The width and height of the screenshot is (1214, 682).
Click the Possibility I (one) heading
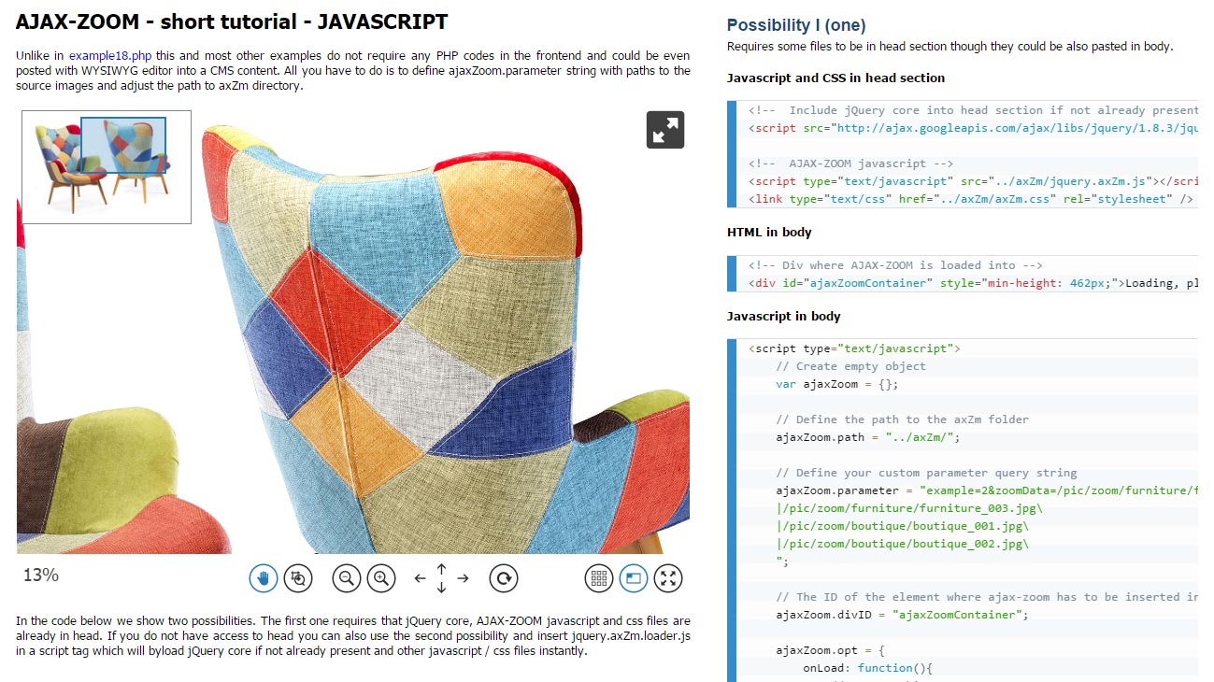[796, 25]
